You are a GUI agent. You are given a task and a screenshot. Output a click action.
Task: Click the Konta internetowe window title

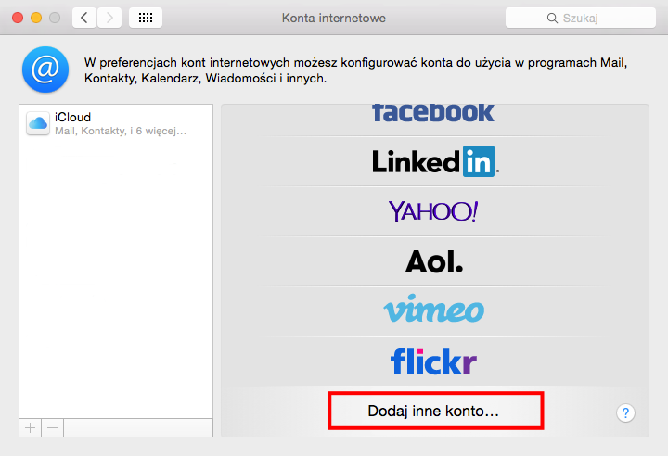tap(334, 18)
